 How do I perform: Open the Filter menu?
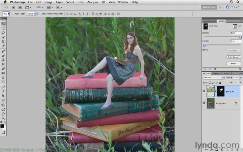(x=81, y=2)
